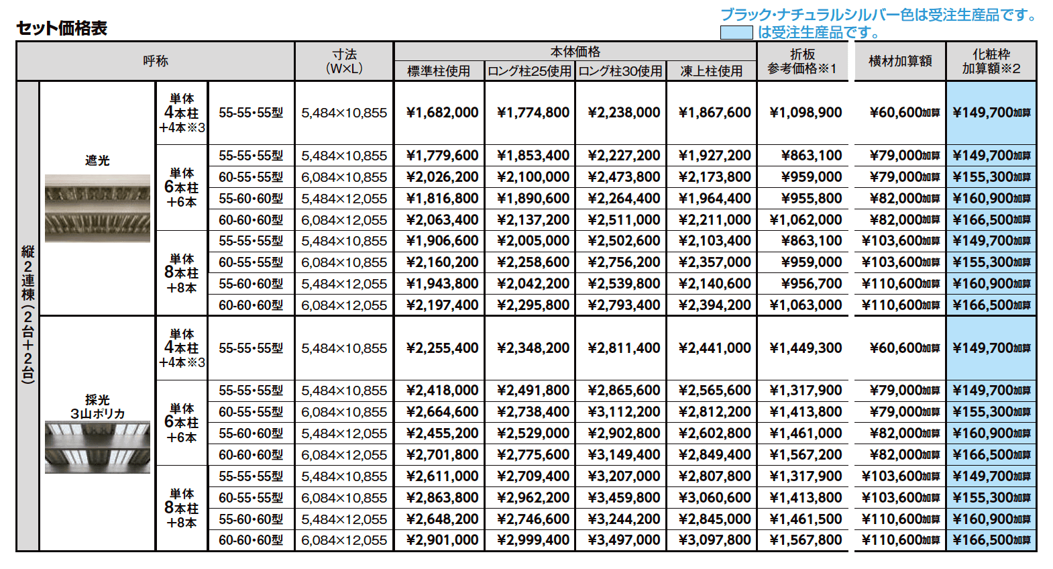The height and width of the screenshot is (569, 1053).
Task: Click 単体6本柱+6本 in the 採光 section
Action: 182,423
